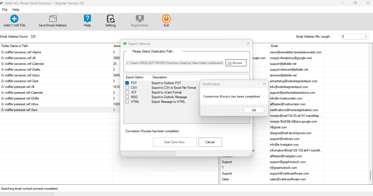This screenshot has height=196, width=373.
Task: Click stickers@jsfiddle.net email entry
Action: click(x=283, y=75)
